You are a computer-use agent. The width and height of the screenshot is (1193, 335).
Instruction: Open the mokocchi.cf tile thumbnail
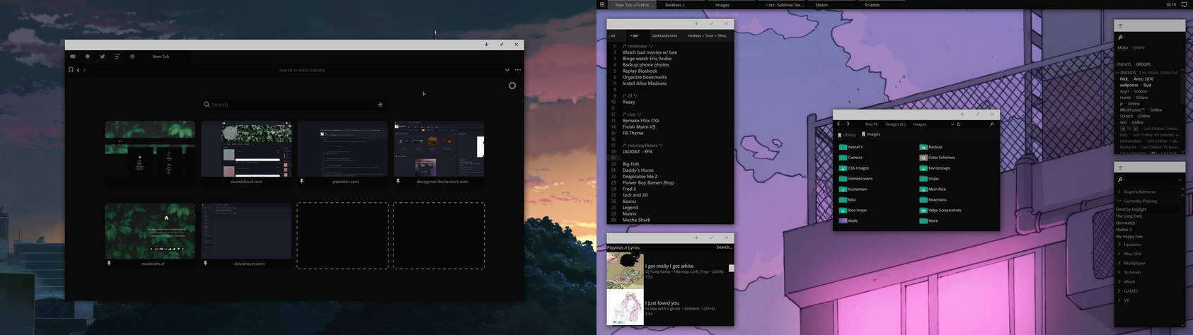pyautogui.click(x=150, y=231)
